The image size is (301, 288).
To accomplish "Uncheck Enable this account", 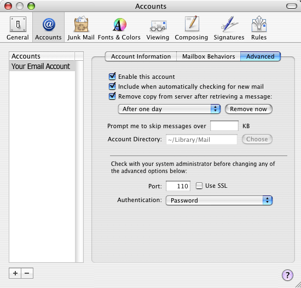I will pos(112,77).
